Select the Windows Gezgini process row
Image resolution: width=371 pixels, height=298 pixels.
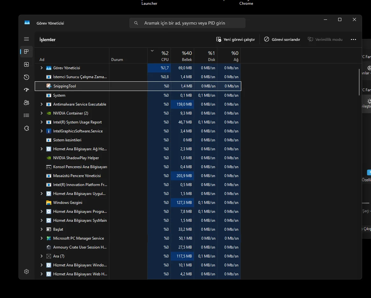tap(68, 203)
